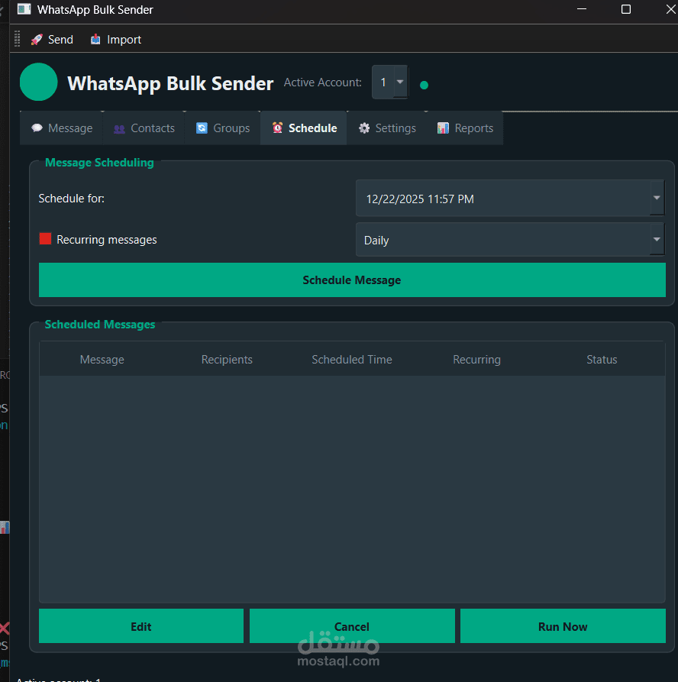
Task: Click the WhatsApp Bulk Sender heading
Action: (x=170, y=83)
